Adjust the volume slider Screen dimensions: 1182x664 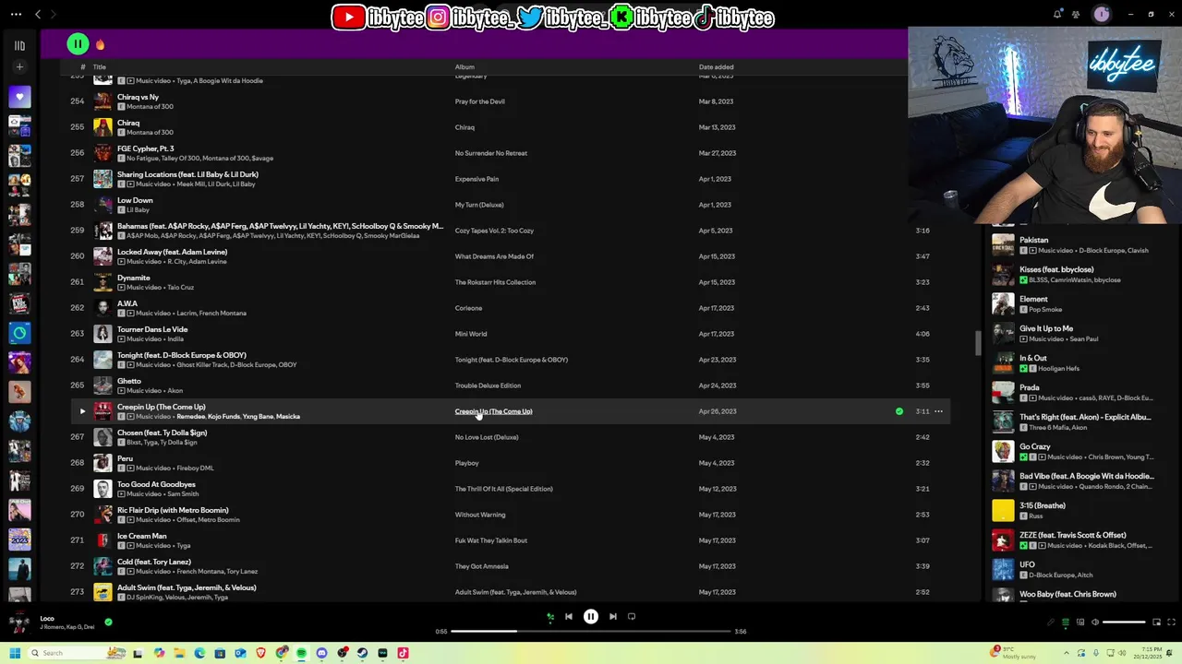click(1124, 622)
